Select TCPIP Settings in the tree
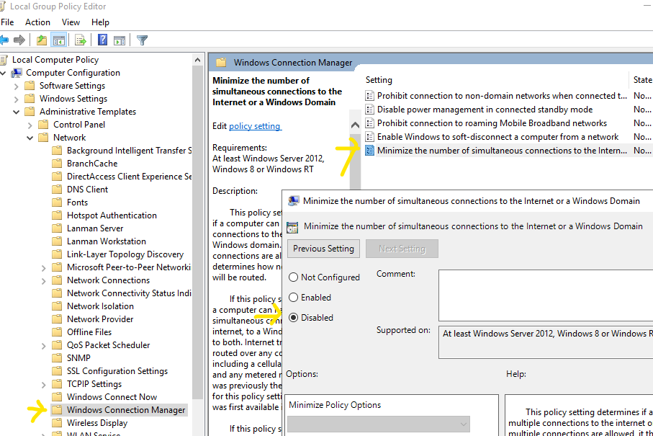The height and width of the screenshot is (436, 653). click(94, 384)
